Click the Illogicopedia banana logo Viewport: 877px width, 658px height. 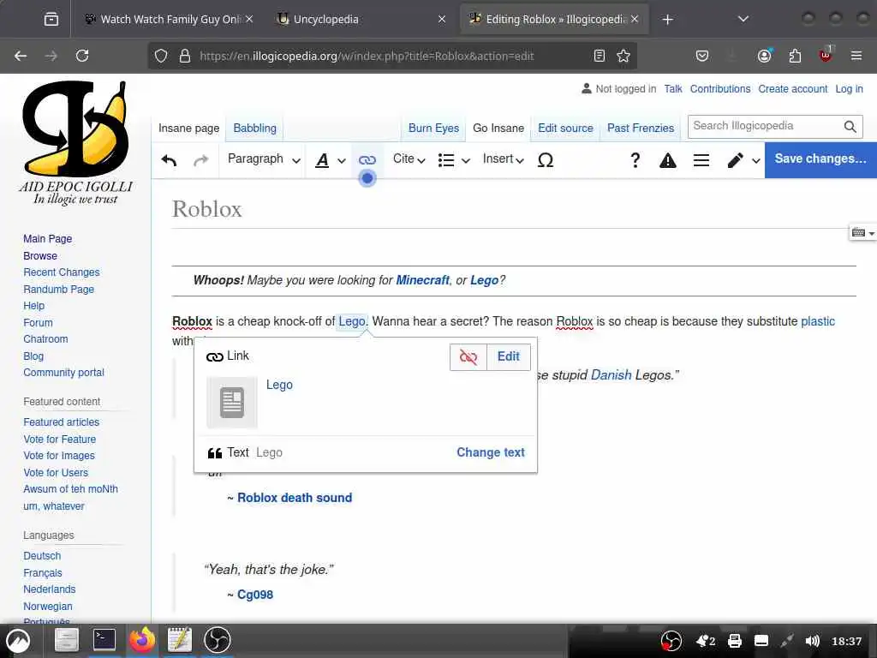click(76, 129)
